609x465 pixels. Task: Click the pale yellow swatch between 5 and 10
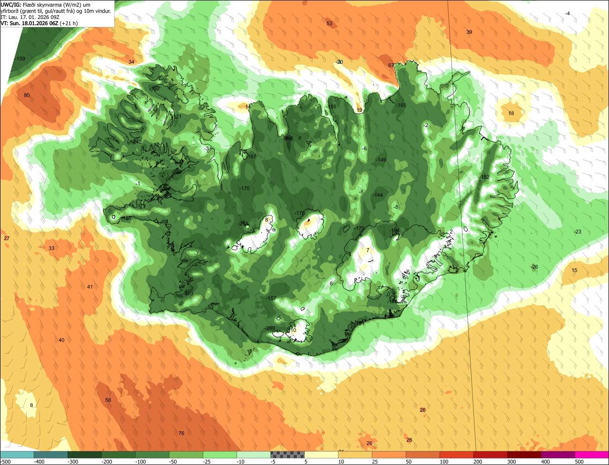coord(321,455)
